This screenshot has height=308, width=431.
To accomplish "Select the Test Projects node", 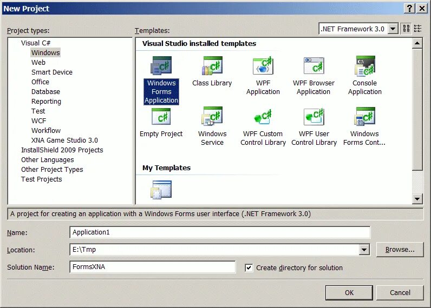I will 42,179.
